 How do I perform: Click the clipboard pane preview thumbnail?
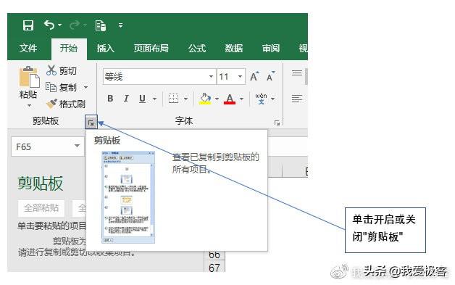click(128, 197)
